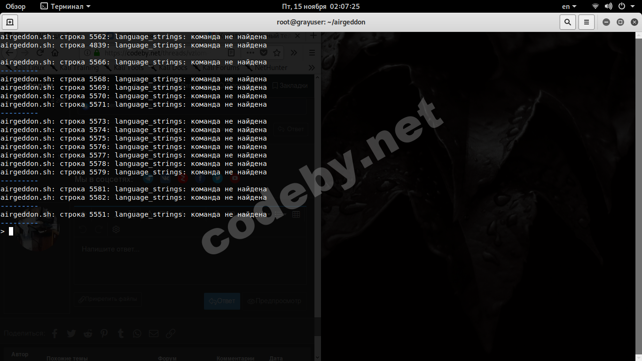
Task: Click terminal line mentioning строка 4839
Action: pyautogui.click(x=133, y=45)
